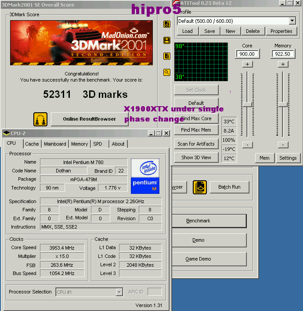Click Scan for Artifacts in ATITool
303x311 pixels.
(196, 144)
